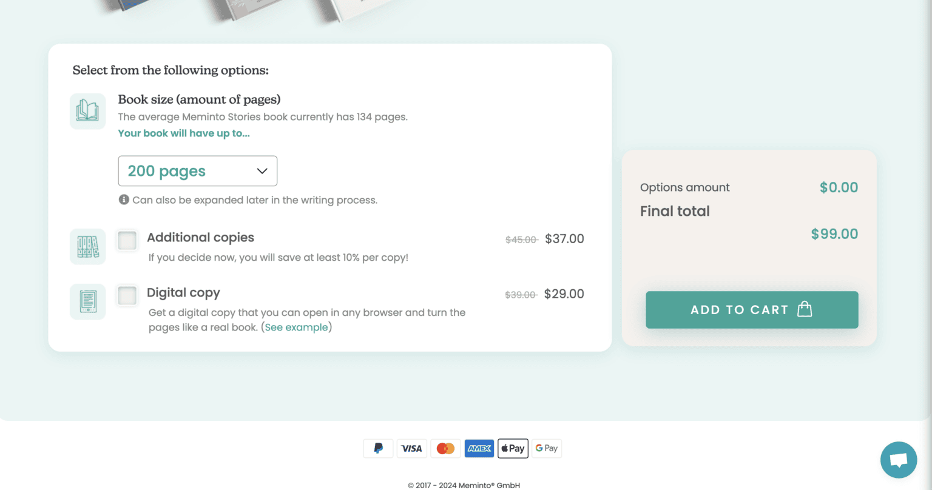Click the additional copies books icon

(87, 246)
